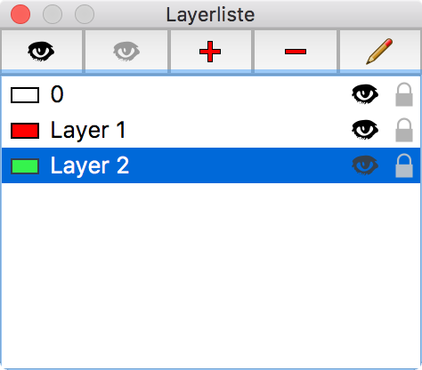Click the red color swatch of Layer 1

click(x=25, y=131)
